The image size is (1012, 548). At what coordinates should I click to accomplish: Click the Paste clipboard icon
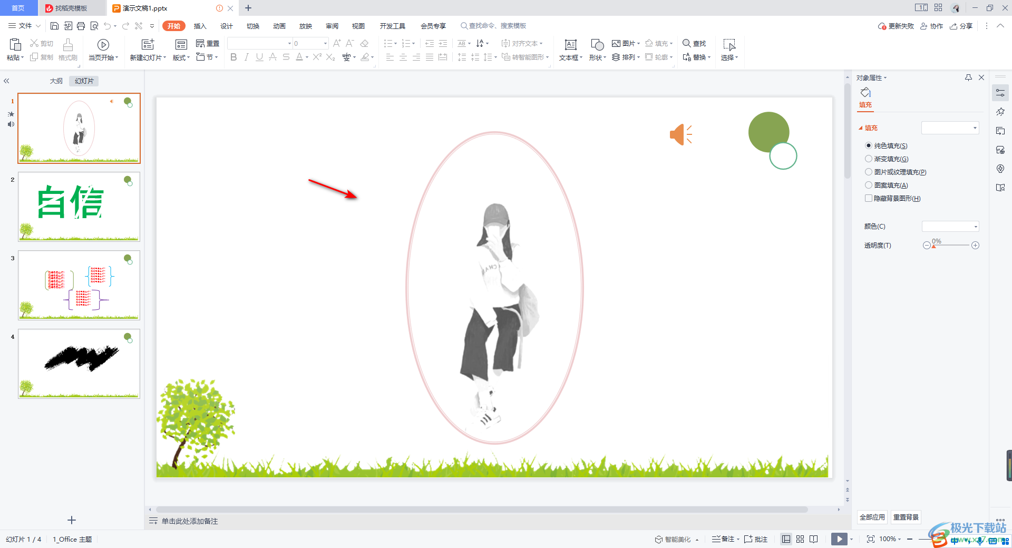(15, 45)
